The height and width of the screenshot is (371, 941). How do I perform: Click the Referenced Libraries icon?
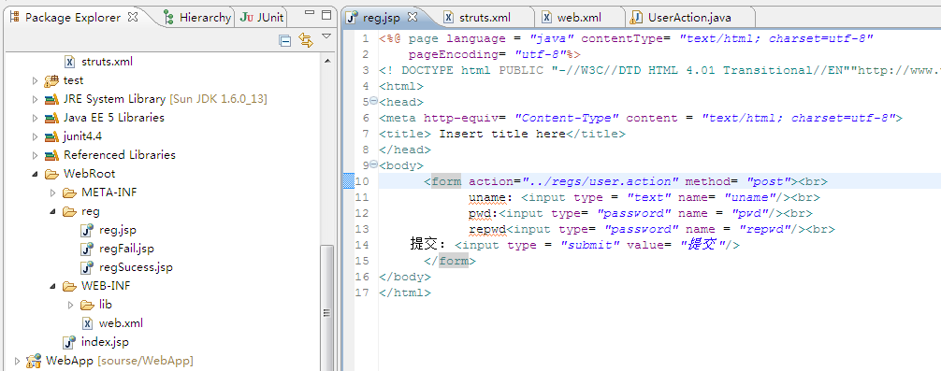click(51, 154)
